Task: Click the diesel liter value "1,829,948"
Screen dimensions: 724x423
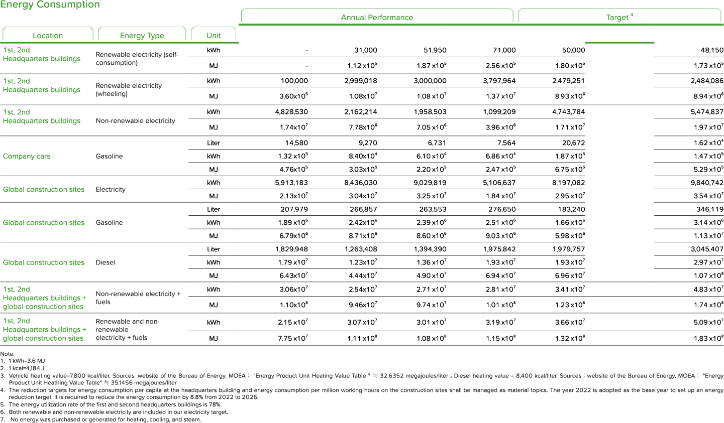Action: coord(291,249)
